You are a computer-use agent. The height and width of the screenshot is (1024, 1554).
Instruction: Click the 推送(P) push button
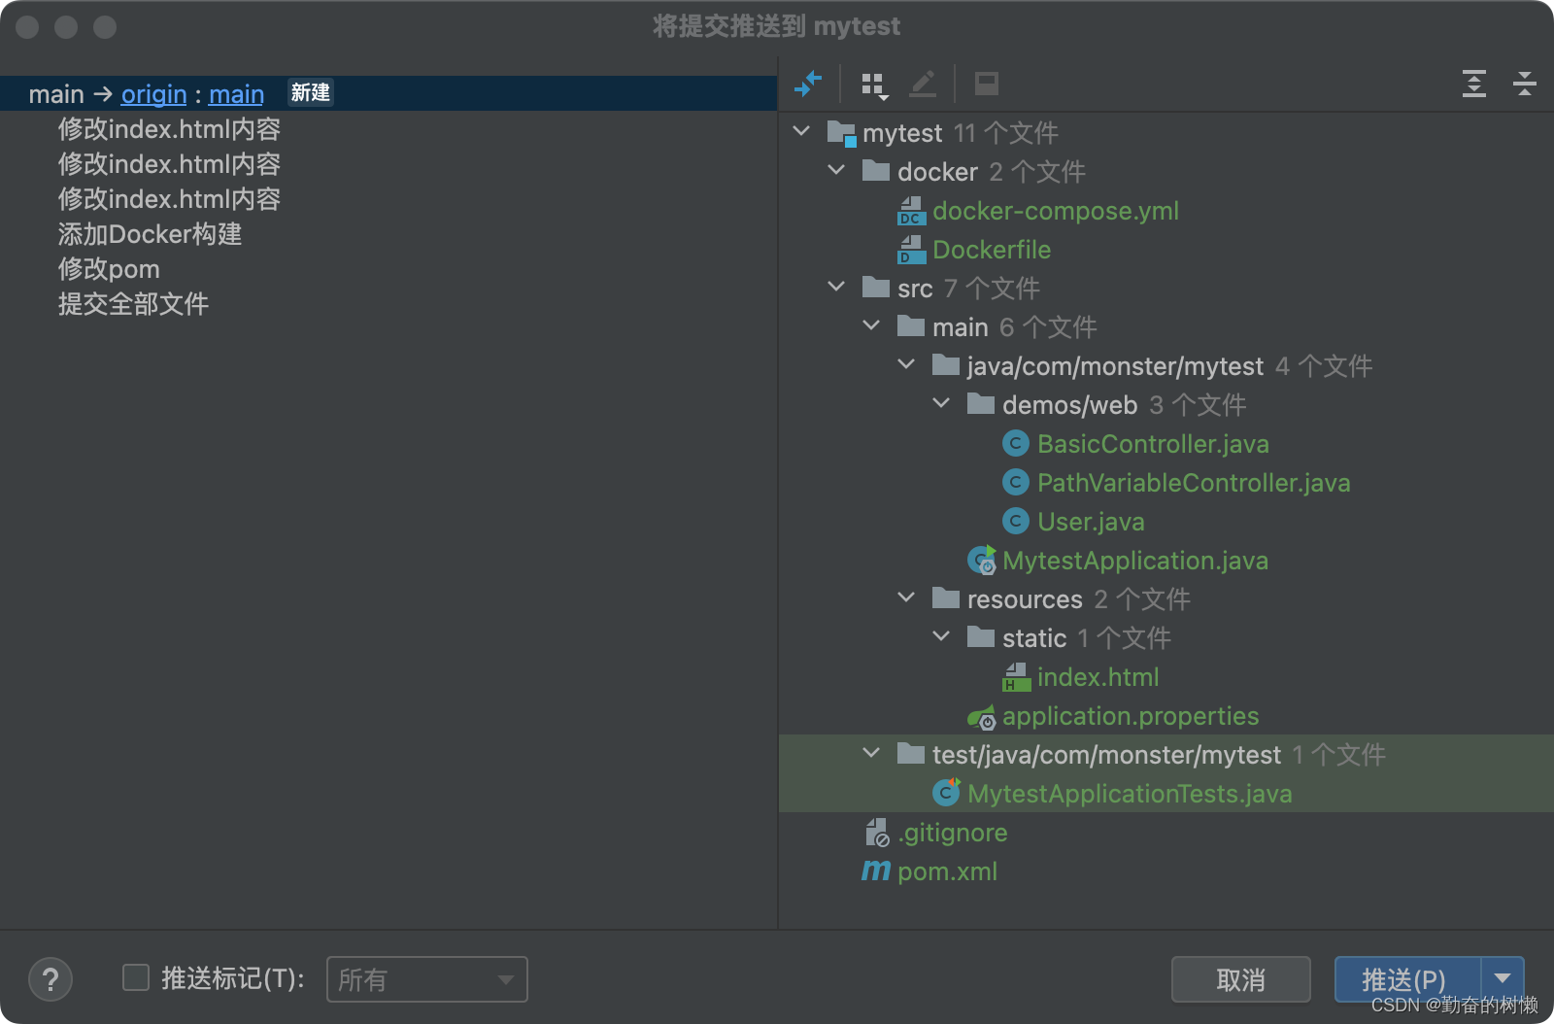1406,979
